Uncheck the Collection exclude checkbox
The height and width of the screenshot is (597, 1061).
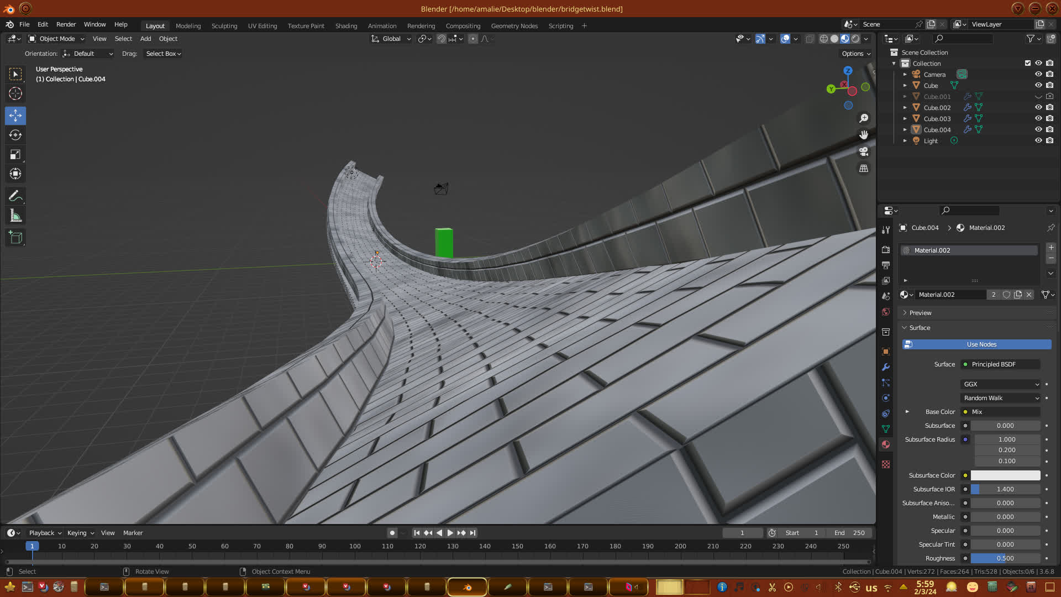(1028, 63)
